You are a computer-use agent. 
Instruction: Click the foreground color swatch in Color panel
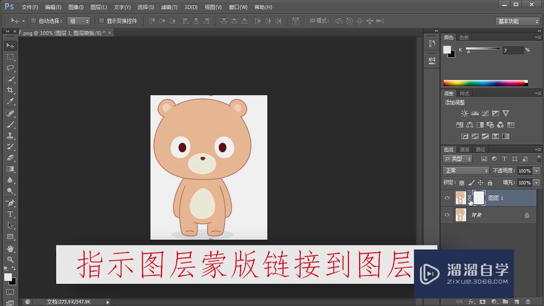[447, 50]
